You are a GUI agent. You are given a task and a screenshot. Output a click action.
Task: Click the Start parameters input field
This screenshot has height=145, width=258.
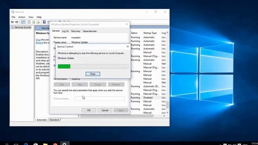click(x=100, y=99)
